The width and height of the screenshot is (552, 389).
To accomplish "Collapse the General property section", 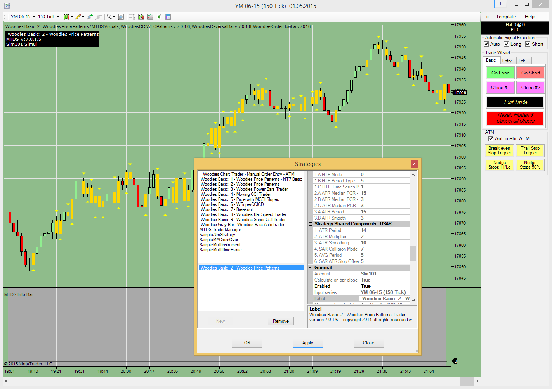I will [x=311, y=268].
